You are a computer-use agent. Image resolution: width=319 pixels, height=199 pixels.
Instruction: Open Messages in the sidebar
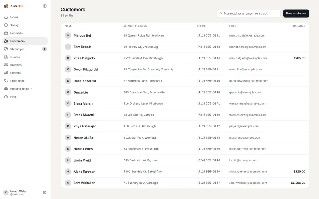point(26,49)
